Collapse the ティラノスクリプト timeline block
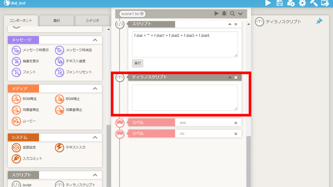Screen dimensions: 333x187 coord(230,77)
